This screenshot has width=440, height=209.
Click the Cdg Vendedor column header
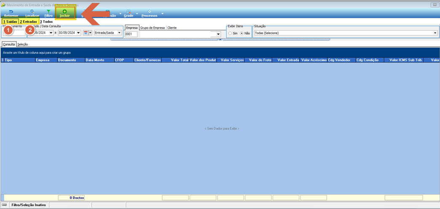(341, 60)
